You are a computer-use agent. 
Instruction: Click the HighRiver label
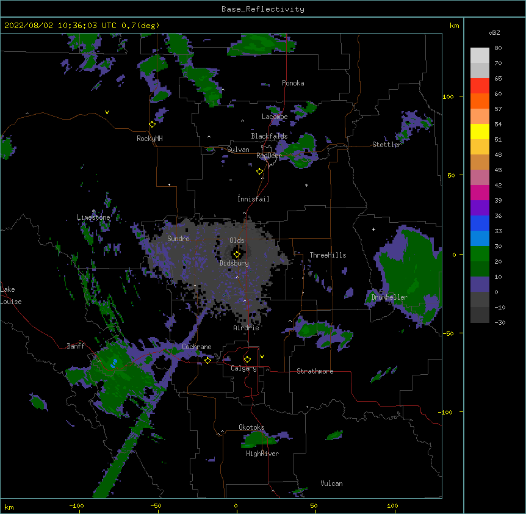(262, 454)
